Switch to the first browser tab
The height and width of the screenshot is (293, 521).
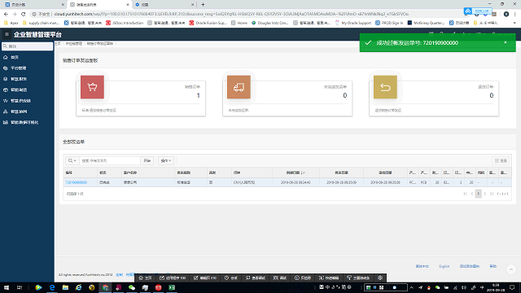point(33,5)
